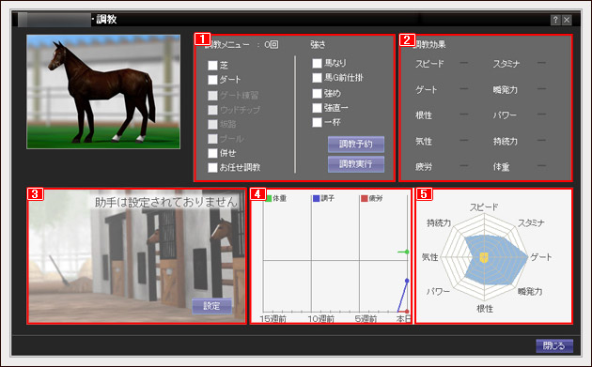Enable the お任せ調教 checkbox
The image size is (592, 367).
pyautogui.click(x=212, y=167)
